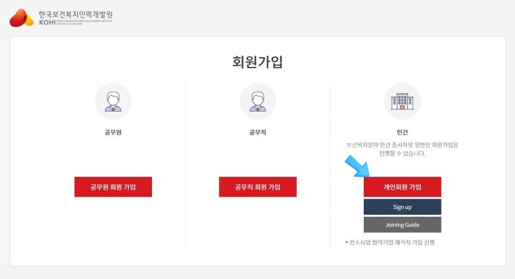Image resolution: width=515 pixels, height=279 pixels.
Task: Click the 공무직 person avatar icon
Action: [257, 101]
